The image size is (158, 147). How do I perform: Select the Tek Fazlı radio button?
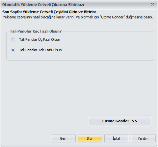(x=13, y=50)
